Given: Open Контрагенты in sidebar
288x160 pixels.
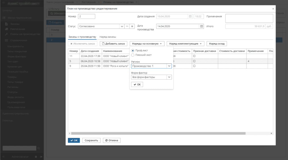Looking at the screenshot, I should click(15, 46).
